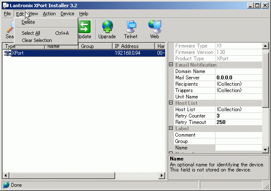Edit the Mail Server 0.0.0.0 value
Screen dimensions: 271x191
(x=239, y=78)
